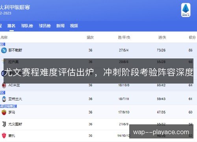197x142 pixels.
Task: Click Atalanta's record 18/7/11
Action: [x=124, y=99]
